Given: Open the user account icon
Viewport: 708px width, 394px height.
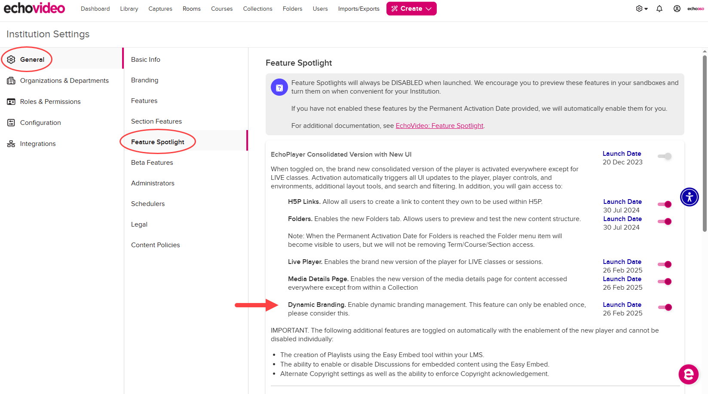Looking at the screenshot, I should coord(677,9).
